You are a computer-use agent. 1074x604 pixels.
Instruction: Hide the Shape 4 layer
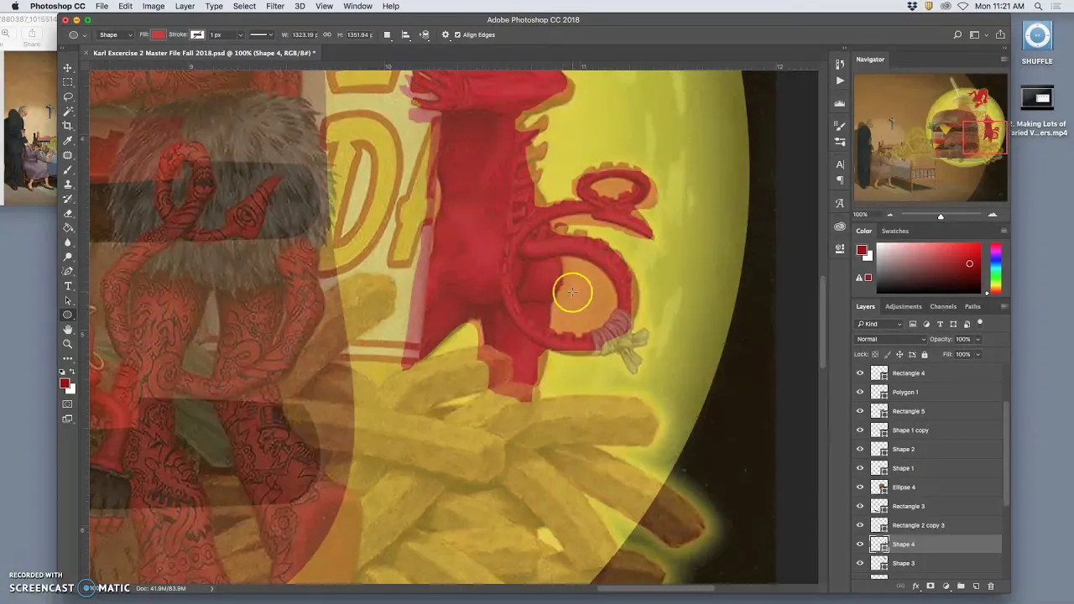pos(859,544)
